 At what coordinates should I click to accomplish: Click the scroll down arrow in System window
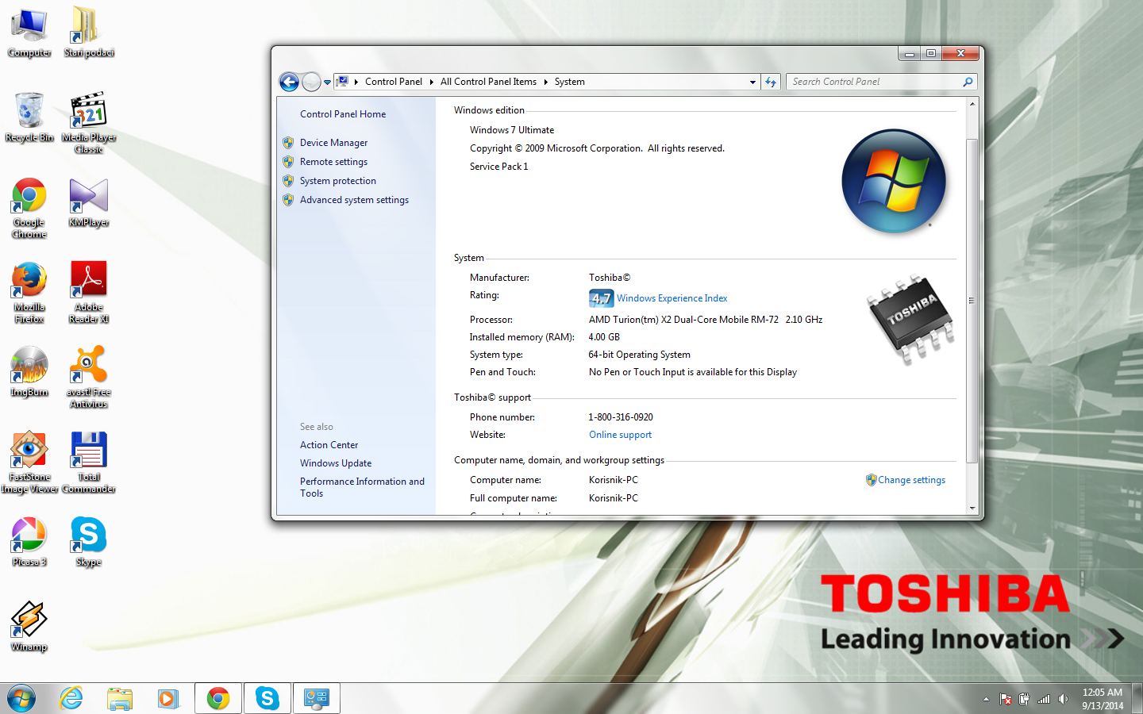click(x=972, y=508)
